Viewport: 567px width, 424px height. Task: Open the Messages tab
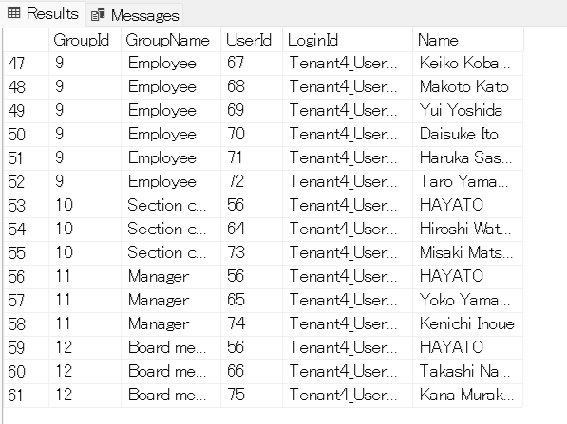coord(135,15)
